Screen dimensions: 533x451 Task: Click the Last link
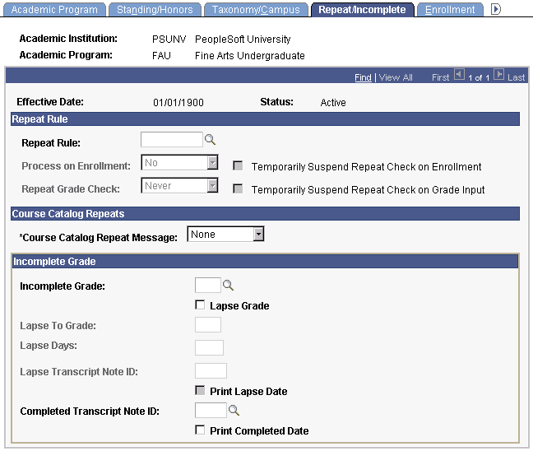pos(516,77)
